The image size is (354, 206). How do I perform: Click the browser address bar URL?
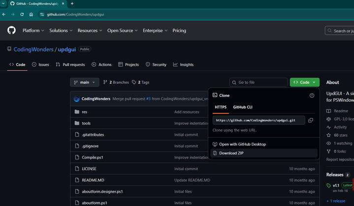(75, 14)
